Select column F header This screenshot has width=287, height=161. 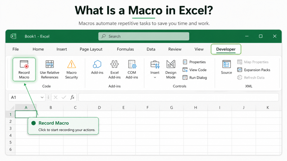point(148,108)
